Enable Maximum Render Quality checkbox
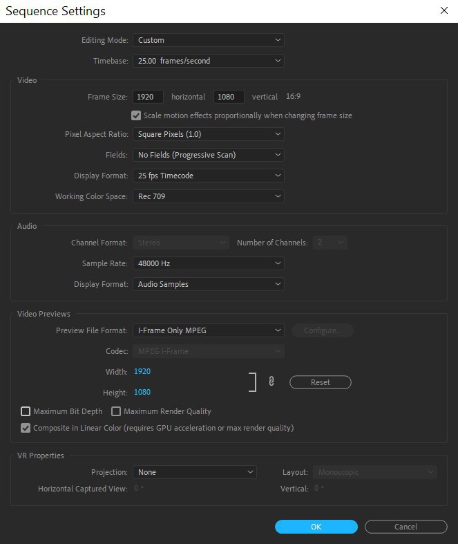Viewport: 458px width, 544px height. (x=116, y=411)
